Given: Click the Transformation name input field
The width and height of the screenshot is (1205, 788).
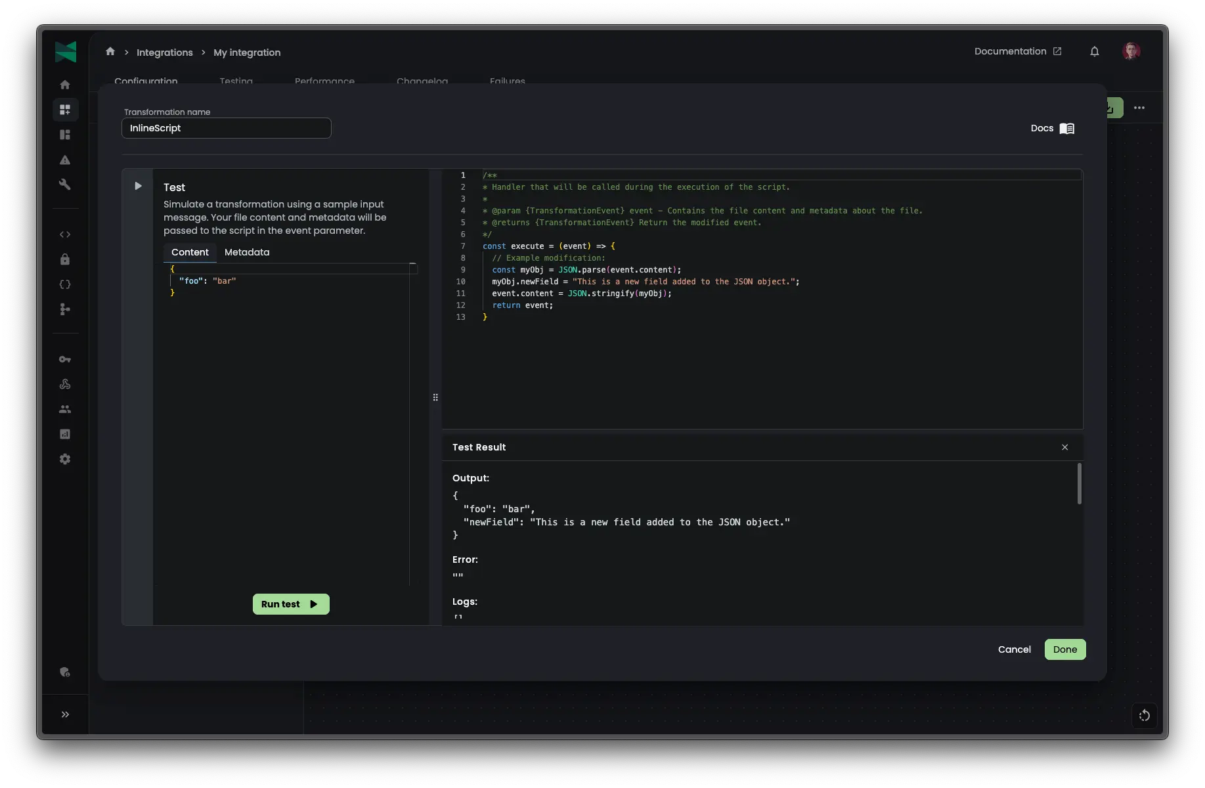Looking at the screenshot, I should pos(227,128).
